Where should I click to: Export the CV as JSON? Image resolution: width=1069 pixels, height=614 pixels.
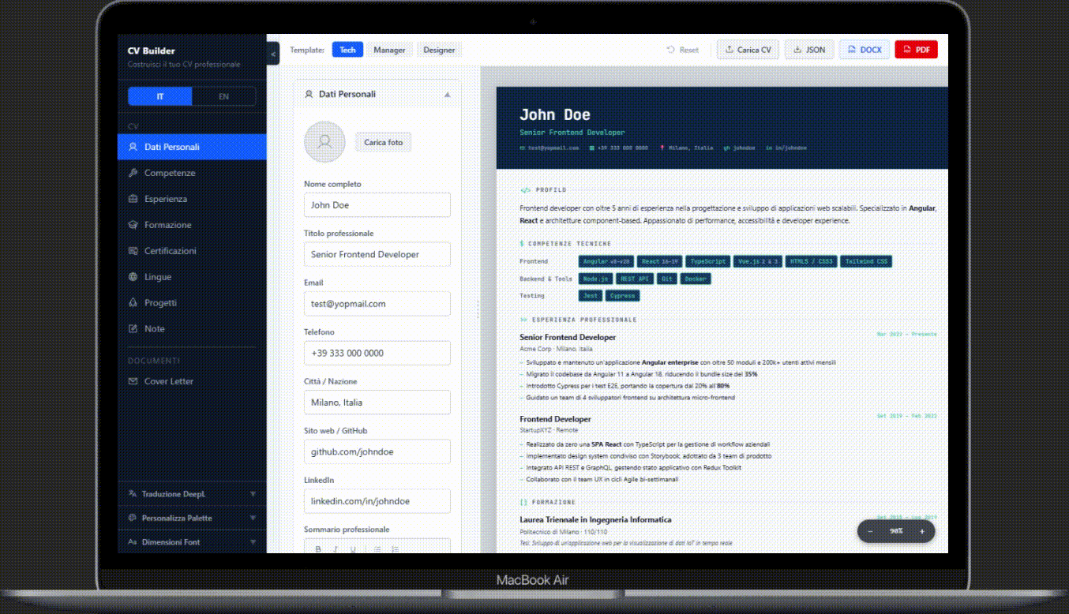pos(809,50)
